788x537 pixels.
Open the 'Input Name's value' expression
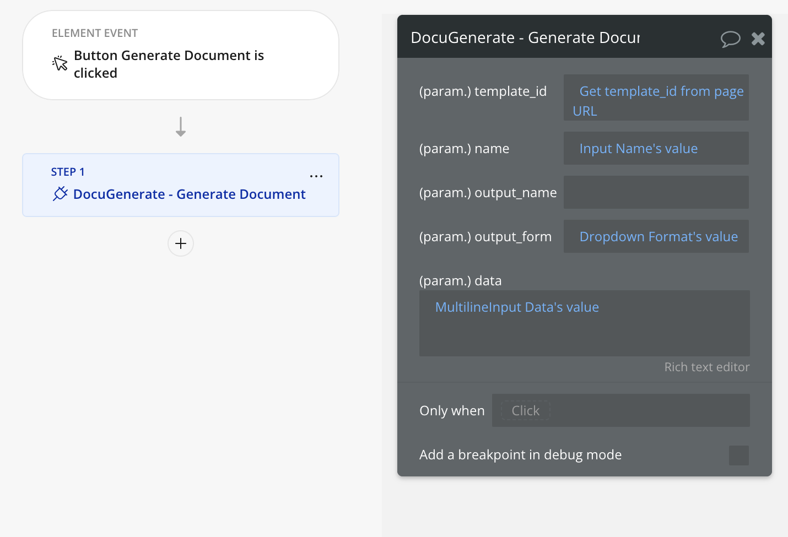(x=638, y=149)
